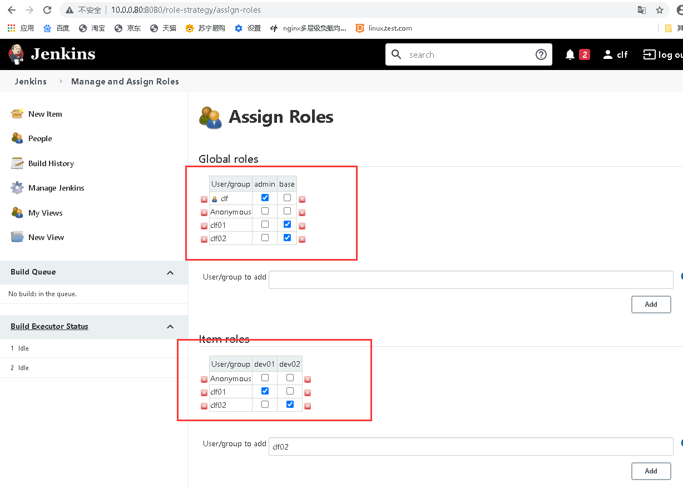Click Item roles User/group field containing clf02
683x489 pixels.
471,446
